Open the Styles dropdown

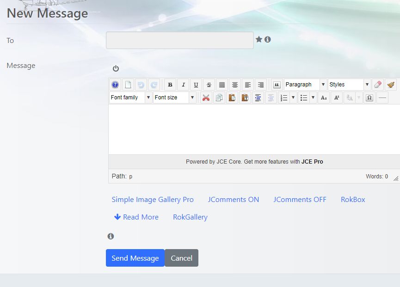tap(349, 85)
